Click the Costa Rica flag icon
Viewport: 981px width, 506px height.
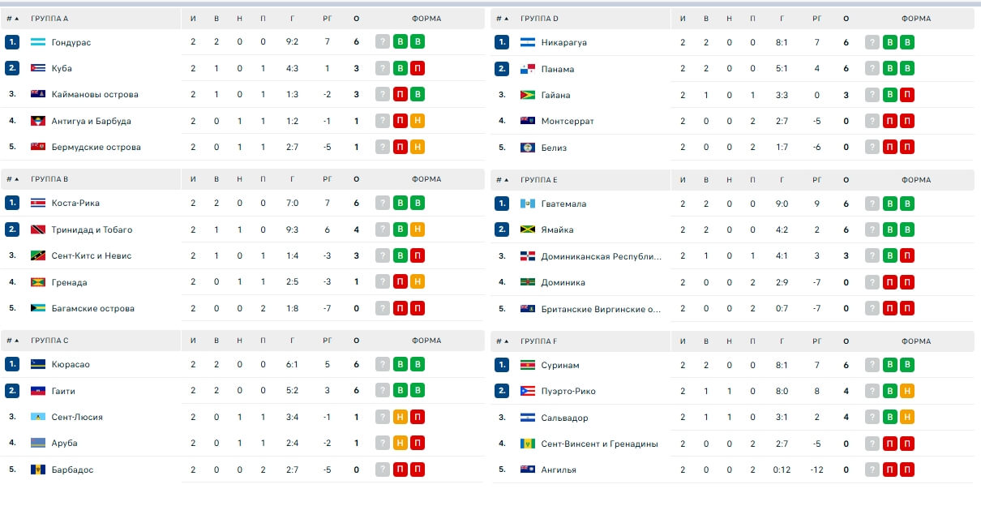coord(37,203)
